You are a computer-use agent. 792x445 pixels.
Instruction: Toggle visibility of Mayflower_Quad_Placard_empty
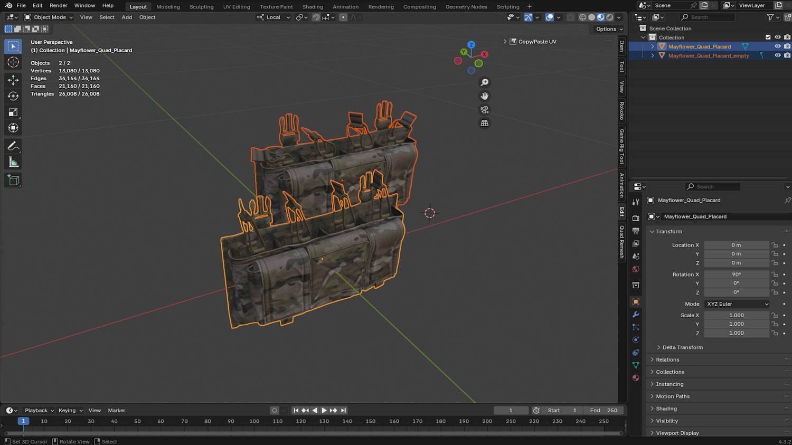(777, 55)
